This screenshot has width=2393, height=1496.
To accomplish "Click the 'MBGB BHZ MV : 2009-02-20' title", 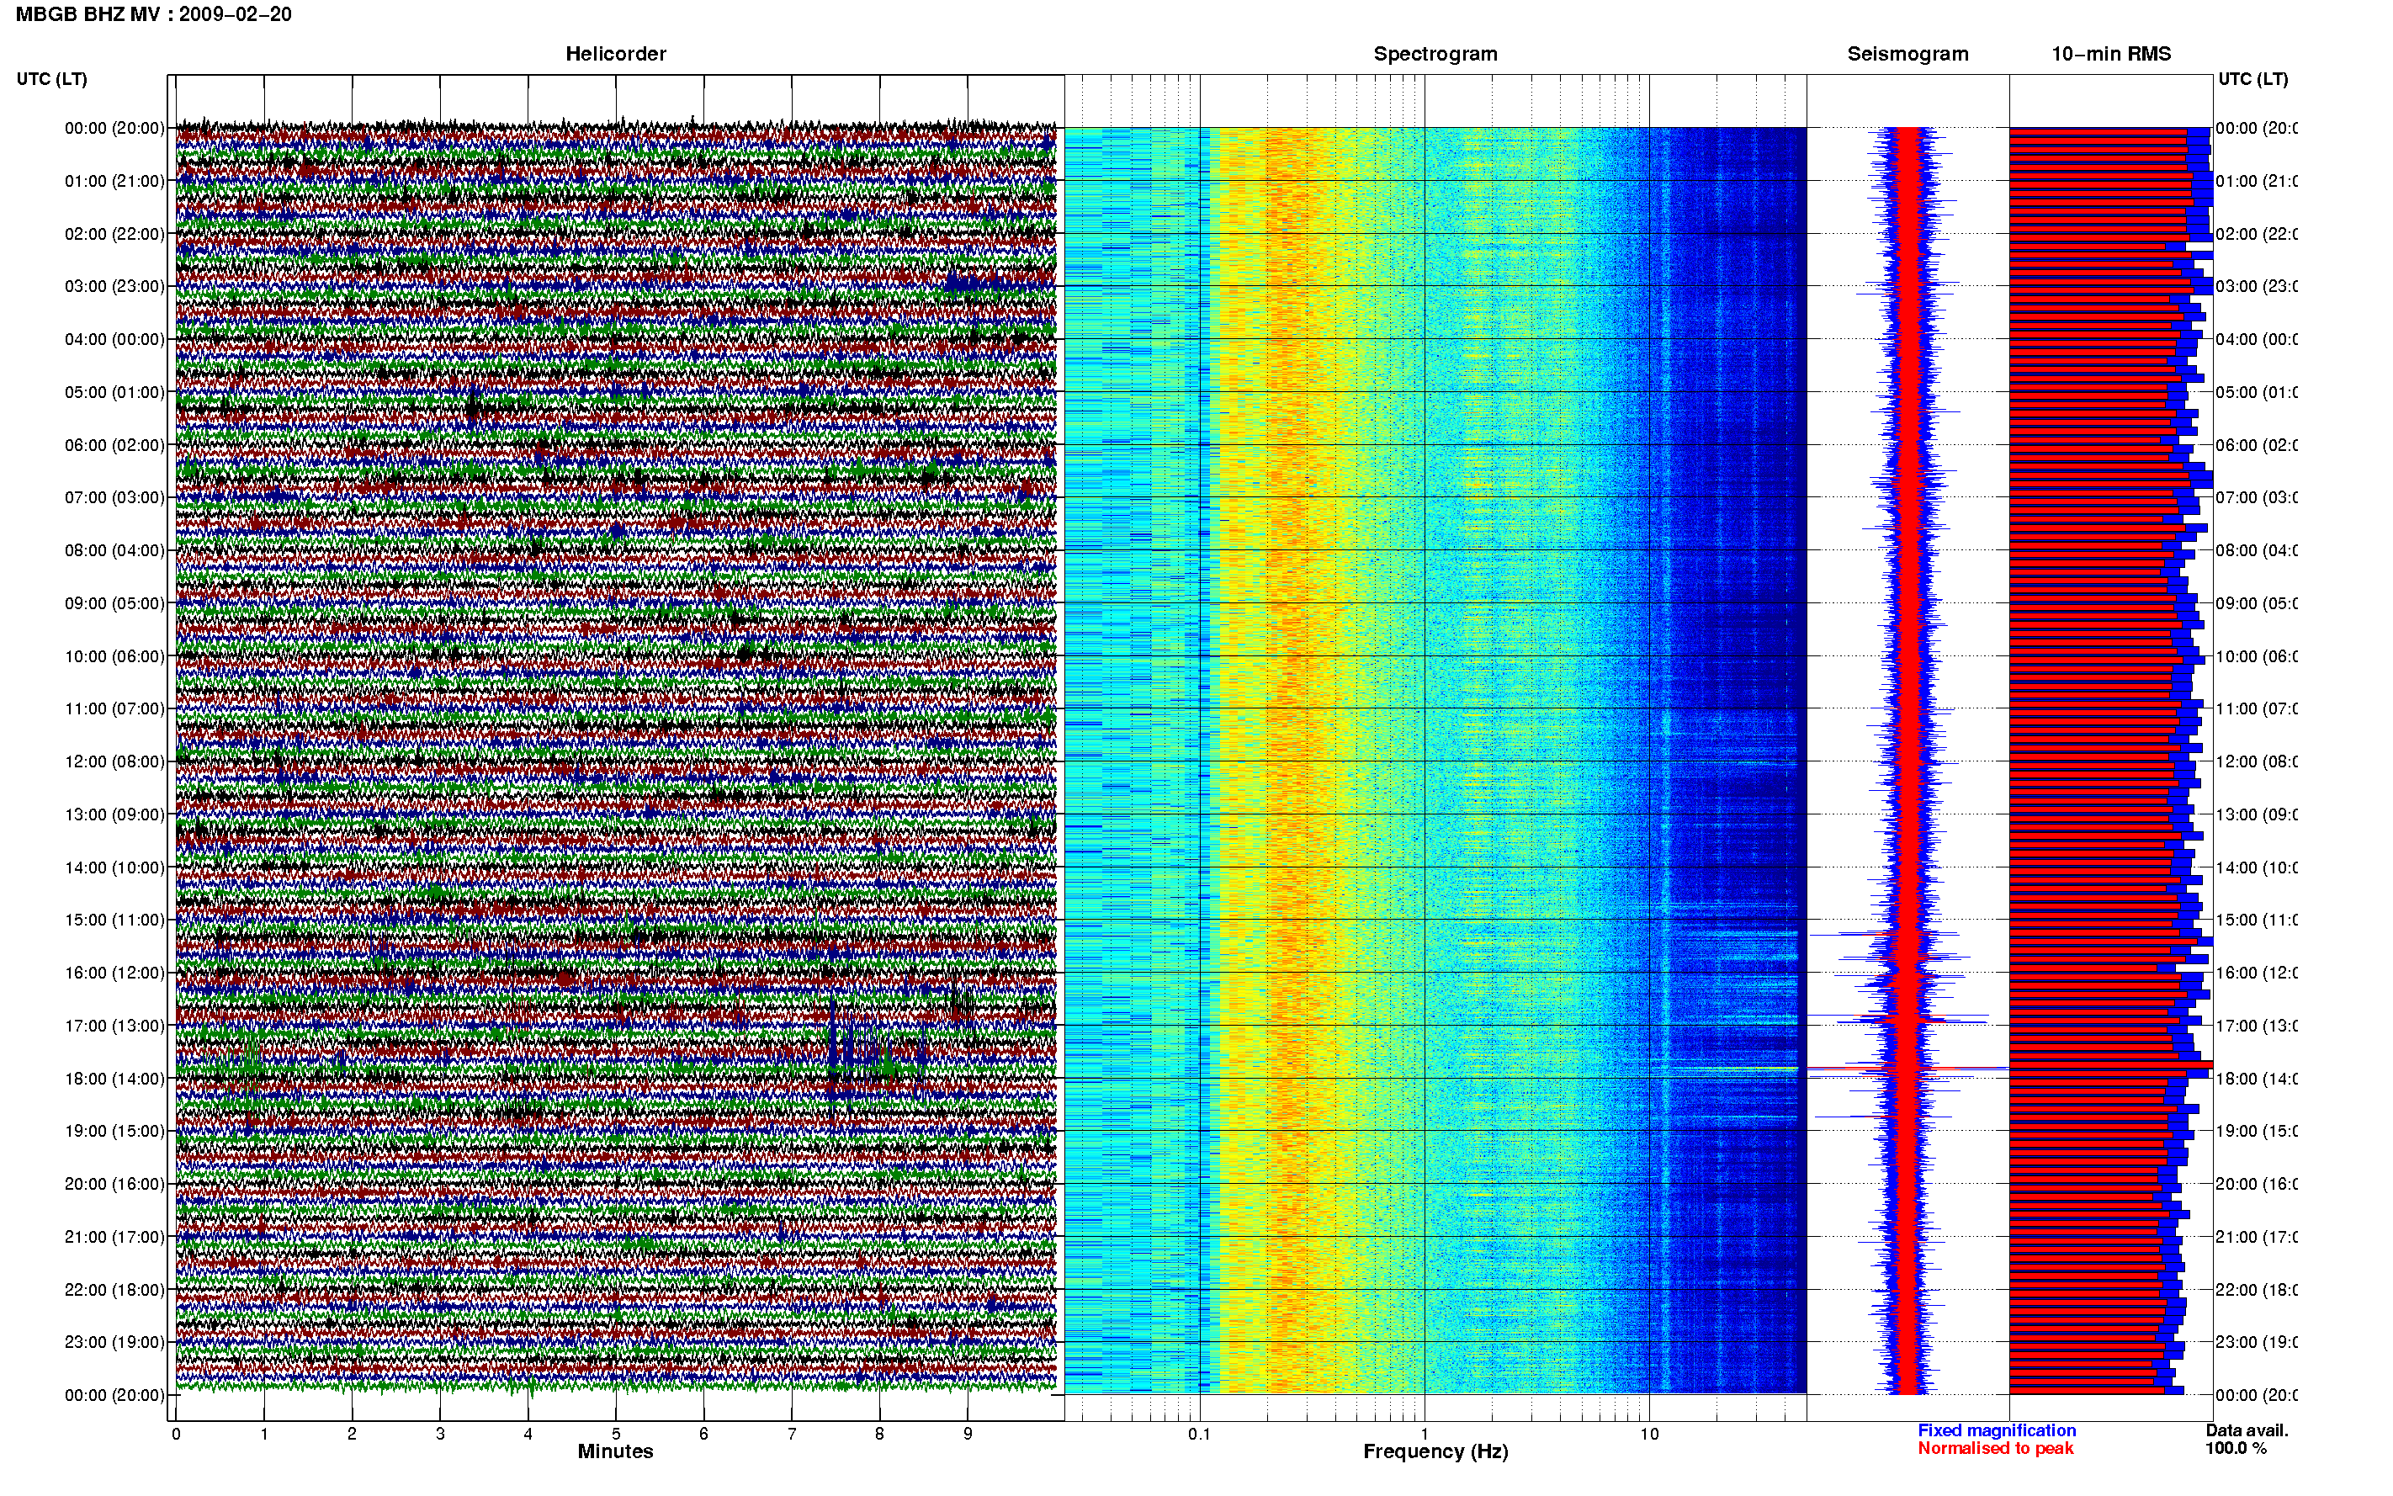I will (153, 13).
